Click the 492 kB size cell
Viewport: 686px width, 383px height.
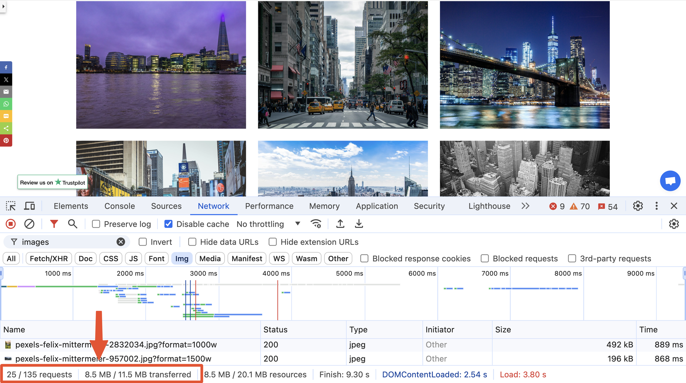coord(564,344)
